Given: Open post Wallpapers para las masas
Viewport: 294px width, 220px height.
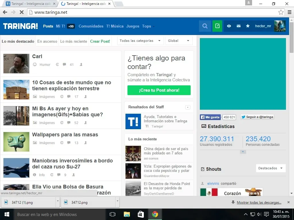Looking at the screenshot, I should 65,135.
